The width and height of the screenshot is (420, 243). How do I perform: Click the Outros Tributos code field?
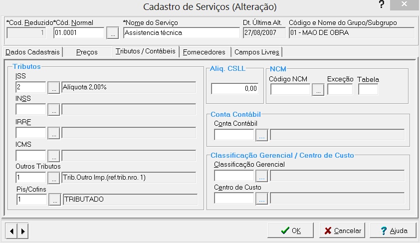(x=31, y=177)
